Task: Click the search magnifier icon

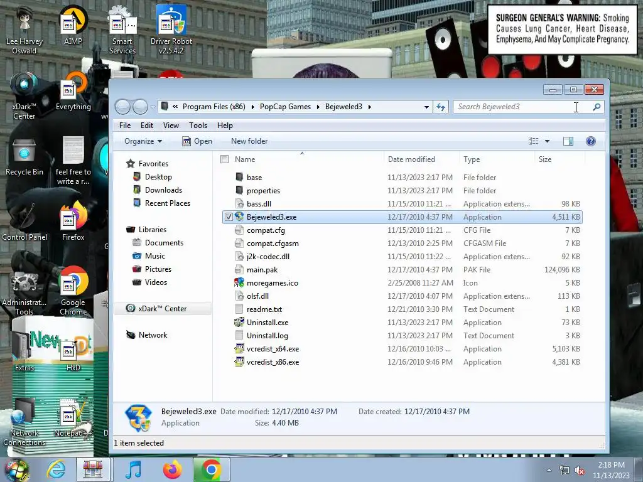Action: point(597,107)
